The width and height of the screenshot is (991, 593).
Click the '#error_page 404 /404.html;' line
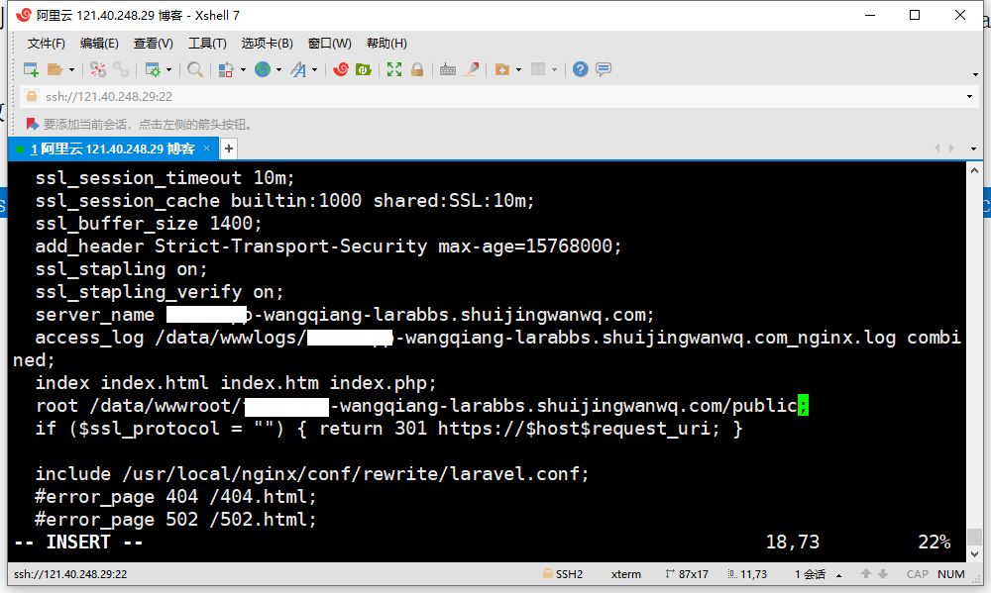175,496
